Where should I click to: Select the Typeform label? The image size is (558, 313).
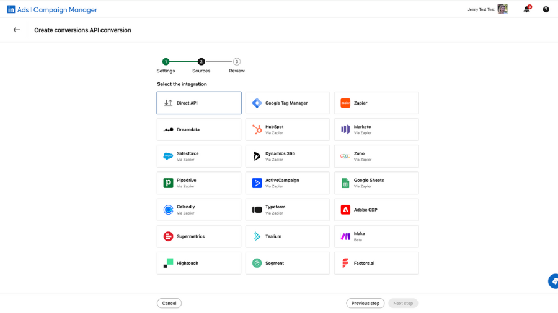pyautogui.click(x=275, y=207)
